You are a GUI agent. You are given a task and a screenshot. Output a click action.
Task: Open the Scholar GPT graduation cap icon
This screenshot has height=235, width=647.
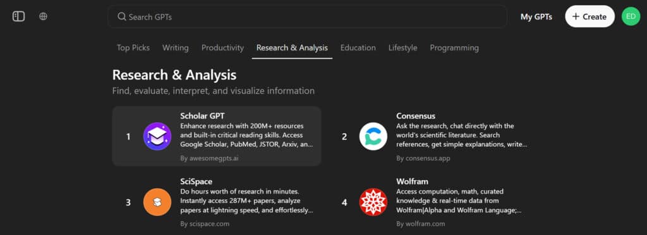pos(157,136)
